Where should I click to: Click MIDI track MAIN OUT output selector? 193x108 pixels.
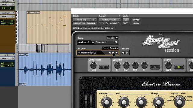[x=7, y=16]
